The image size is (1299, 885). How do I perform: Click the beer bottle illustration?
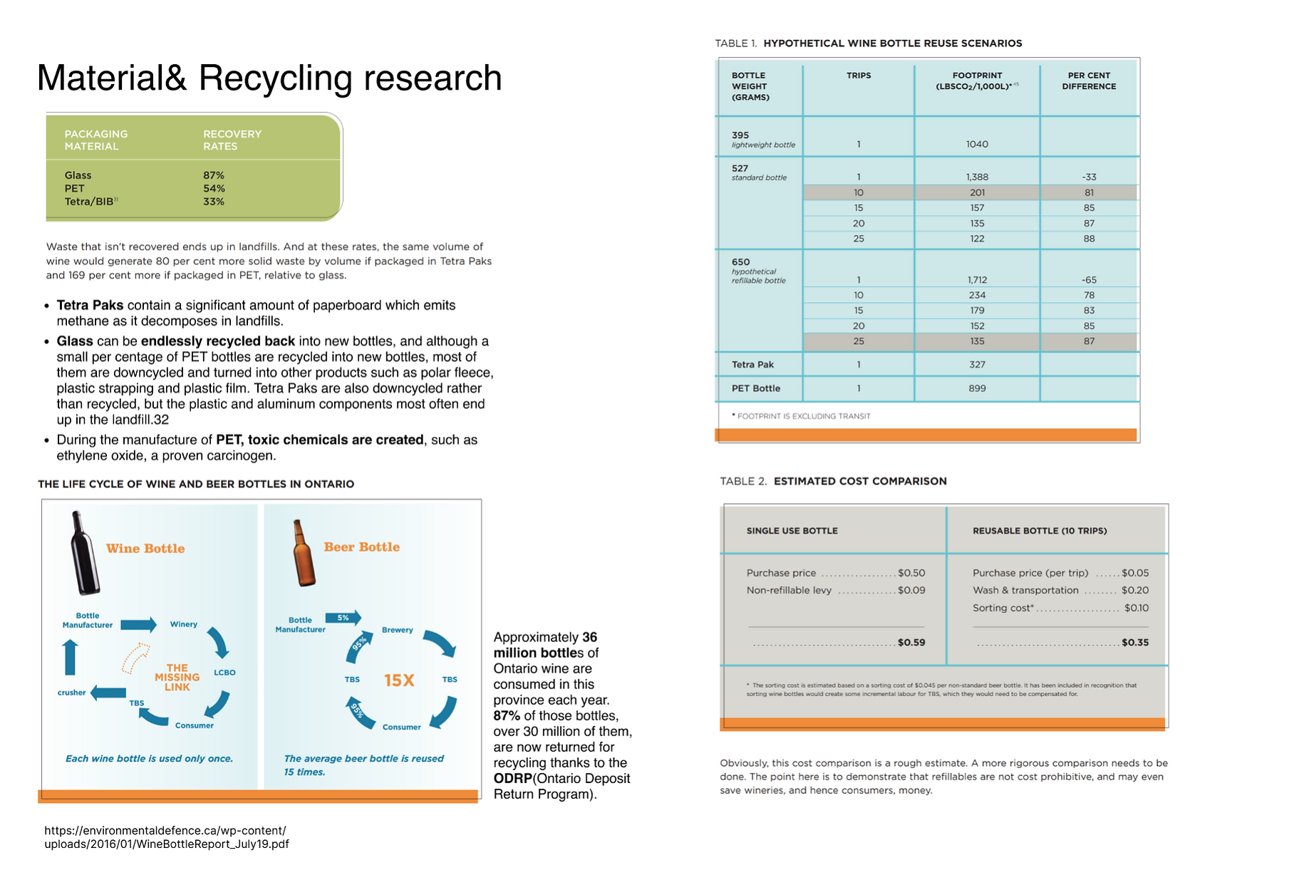point(305,553)
